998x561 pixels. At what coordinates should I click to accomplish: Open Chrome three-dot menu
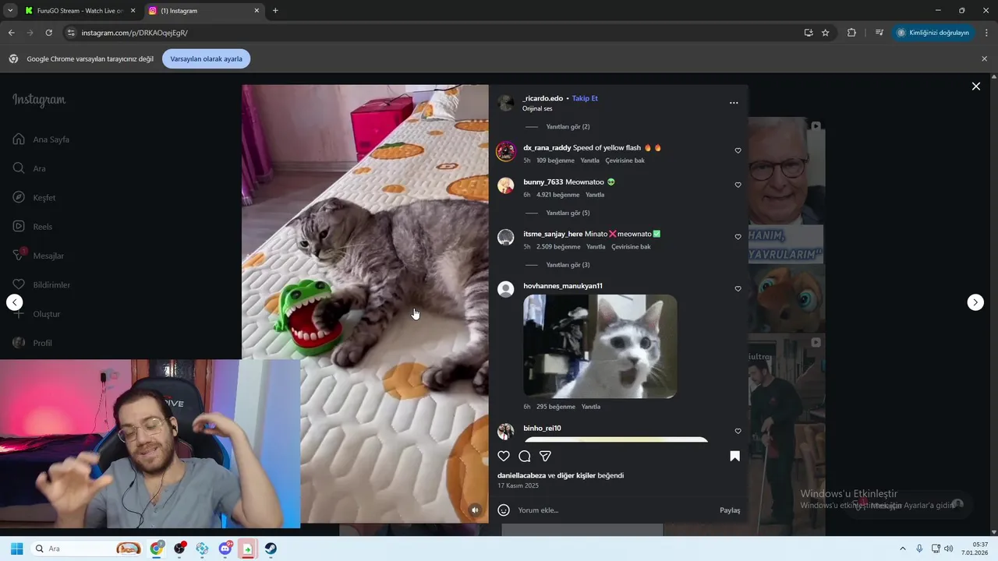987,33
